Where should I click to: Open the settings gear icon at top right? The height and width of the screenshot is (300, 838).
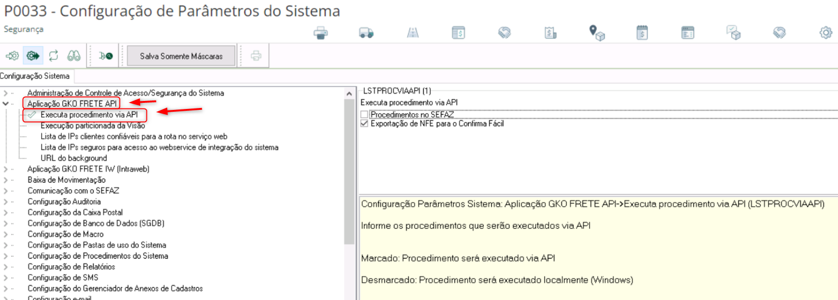[825, 33]
